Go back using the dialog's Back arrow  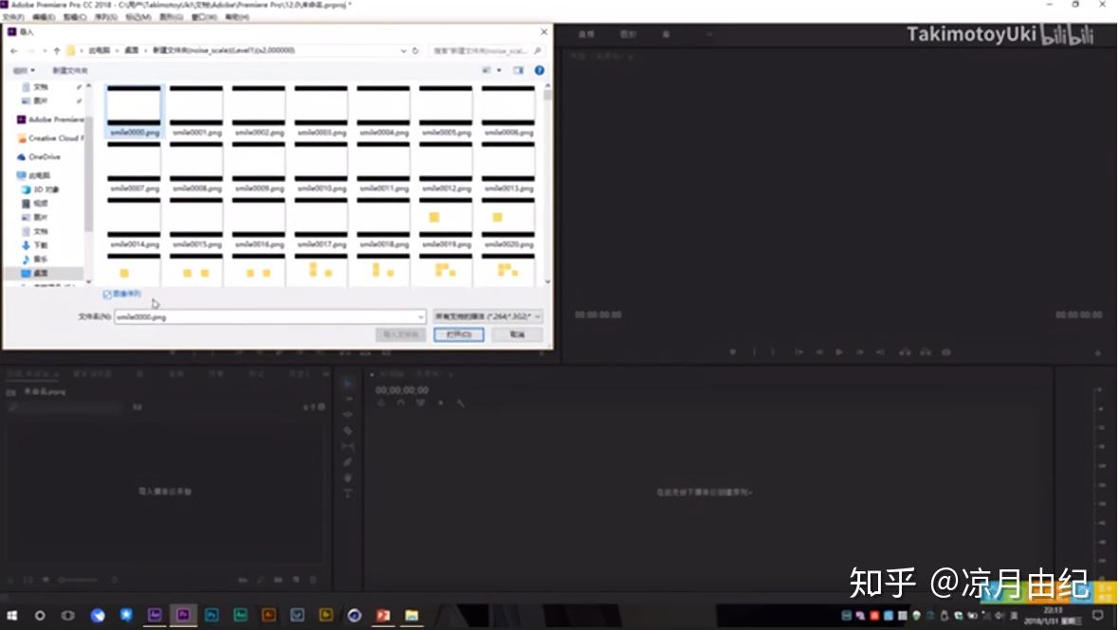[x=13, y=50]
